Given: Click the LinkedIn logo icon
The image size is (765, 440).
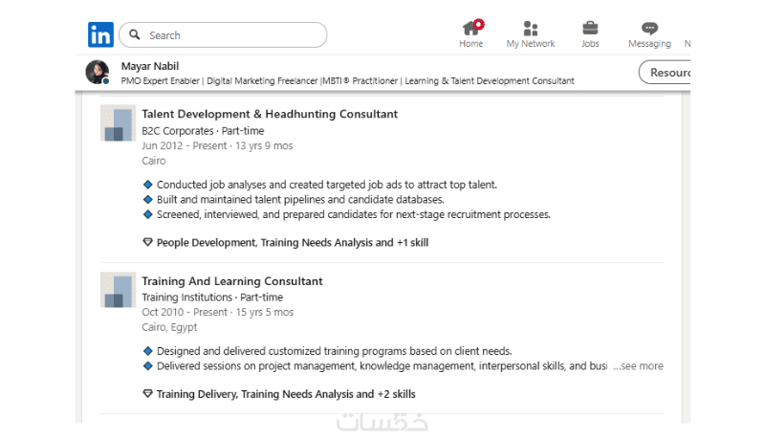Looking at the screenshot, I should [100, 35].
